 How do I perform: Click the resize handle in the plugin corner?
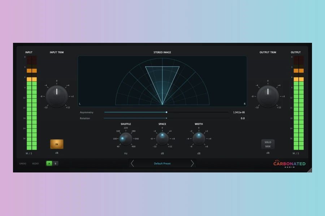tap(309, 170)
